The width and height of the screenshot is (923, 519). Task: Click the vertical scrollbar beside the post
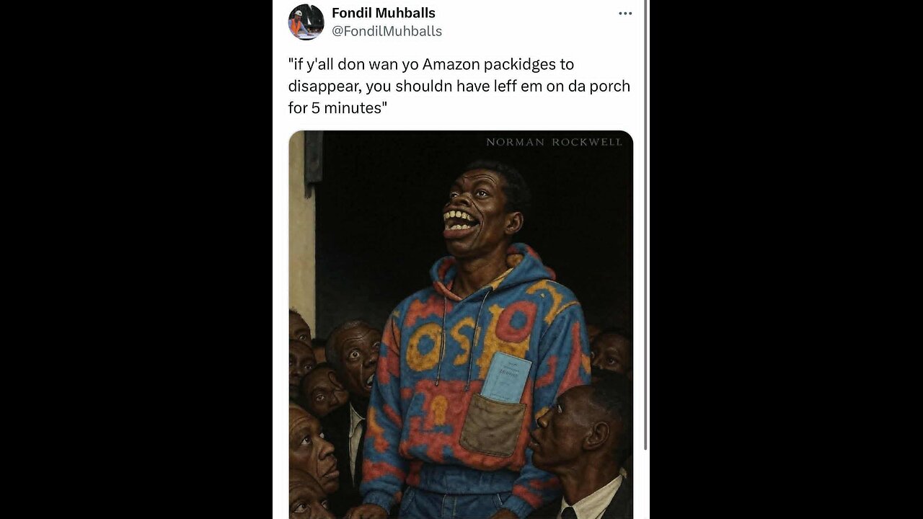[645, 225]
